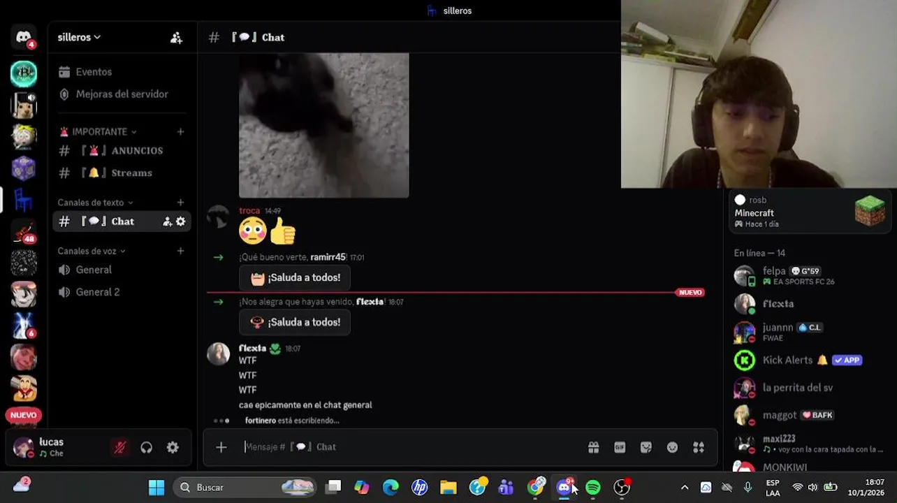Image resolution: width=897 pixels, height=503 pixels.
Task: Join the General 2 voice channel
Action: click(x=97, y=292)
